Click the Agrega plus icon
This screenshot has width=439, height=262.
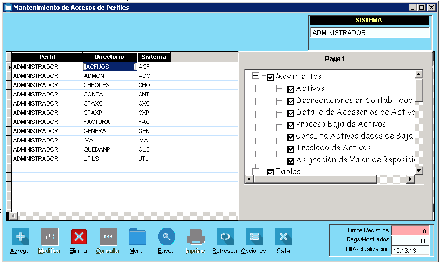[20, 237]
